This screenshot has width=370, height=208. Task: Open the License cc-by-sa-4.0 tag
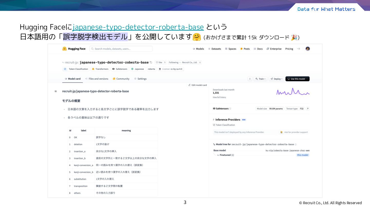pos(171,69)
